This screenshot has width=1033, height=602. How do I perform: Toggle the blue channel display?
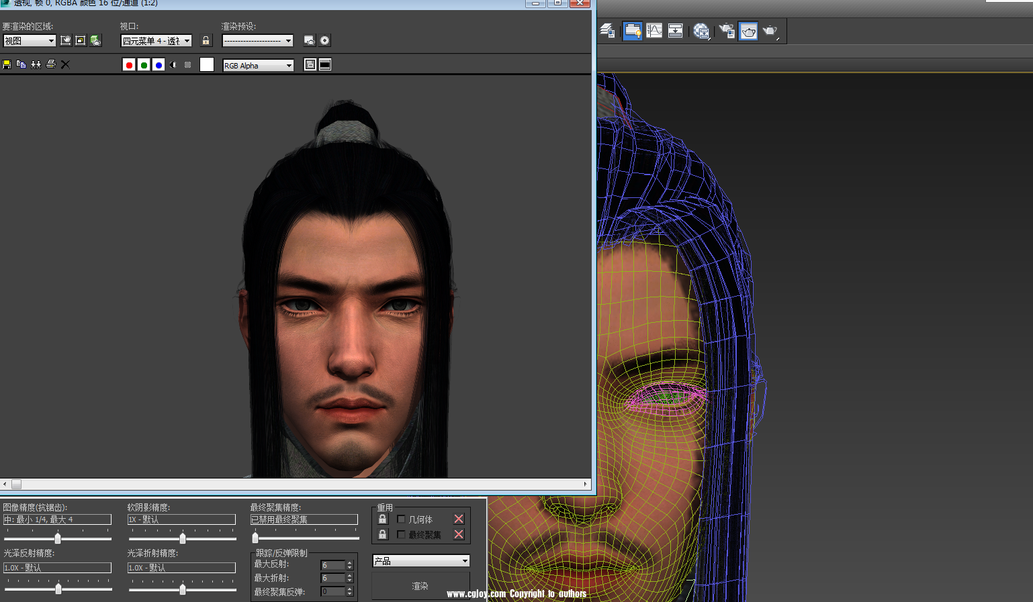pyautogui.click(x=159, y=65)
